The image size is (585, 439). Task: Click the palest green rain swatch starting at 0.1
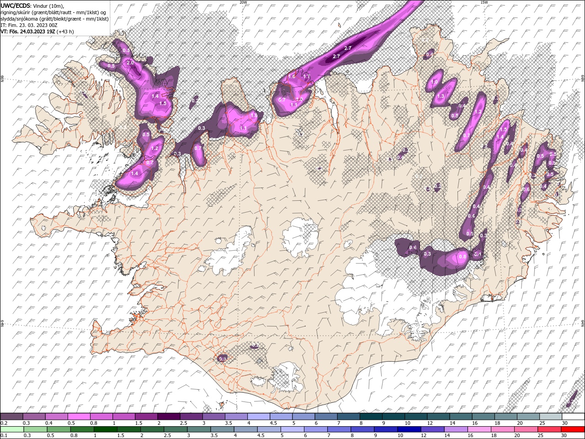pos(12,429)
